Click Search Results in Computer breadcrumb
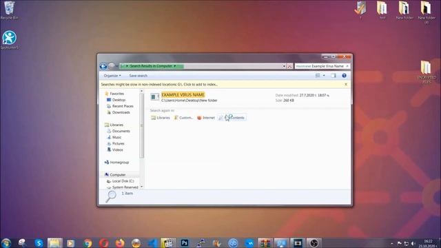The width and height of the screenshot is (441, 248). (151, 66)
